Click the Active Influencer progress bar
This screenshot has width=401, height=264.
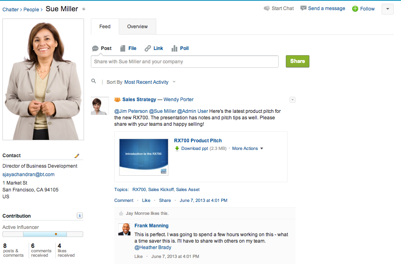tap(43, 234)
